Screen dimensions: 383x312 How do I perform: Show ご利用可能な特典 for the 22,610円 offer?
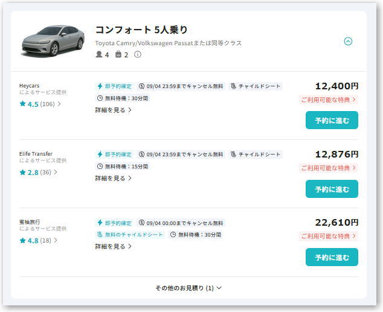point(328,236)
